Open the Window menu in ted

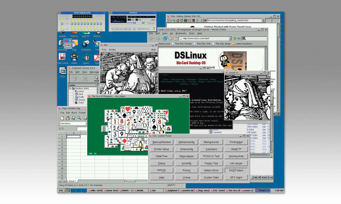(x=113, y=50)
